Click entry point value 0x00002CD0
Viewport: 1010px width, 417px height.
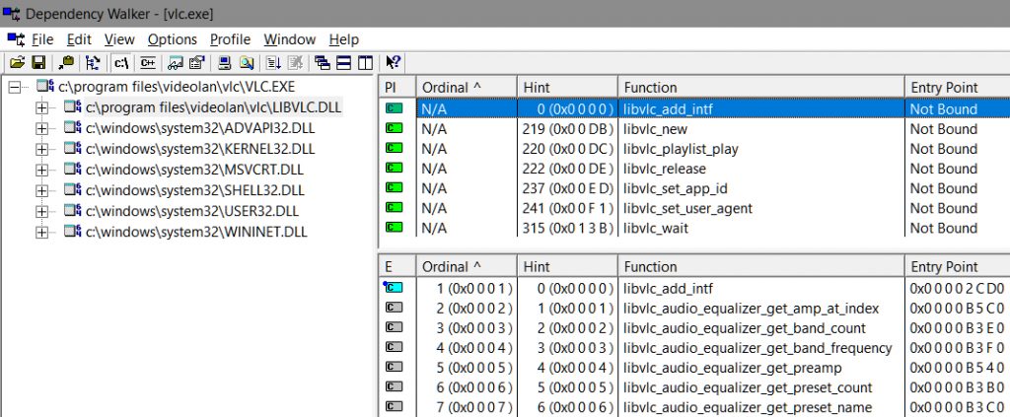pyautogui.click(x=957, y=288)
